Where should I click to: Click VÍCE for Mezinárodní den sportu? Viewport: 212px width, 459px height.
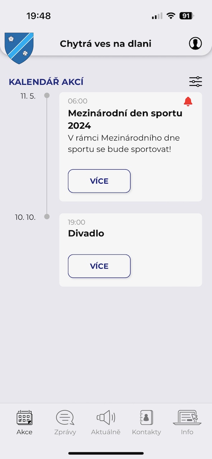coord(99,181)
